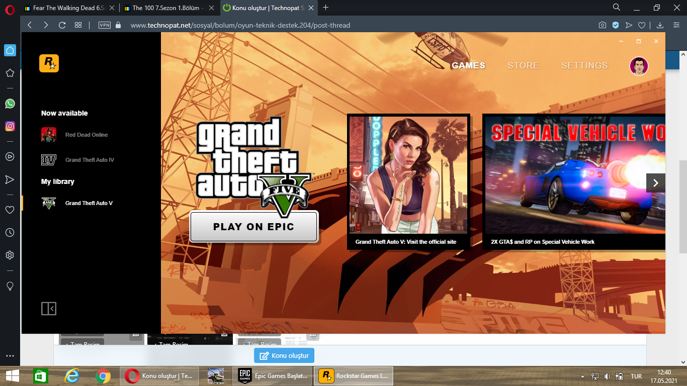This screenshot has height=386, width=687.
Task: Open Google Chrome from the taskbar
Action: pyautogui.click(x=103, y=375)
